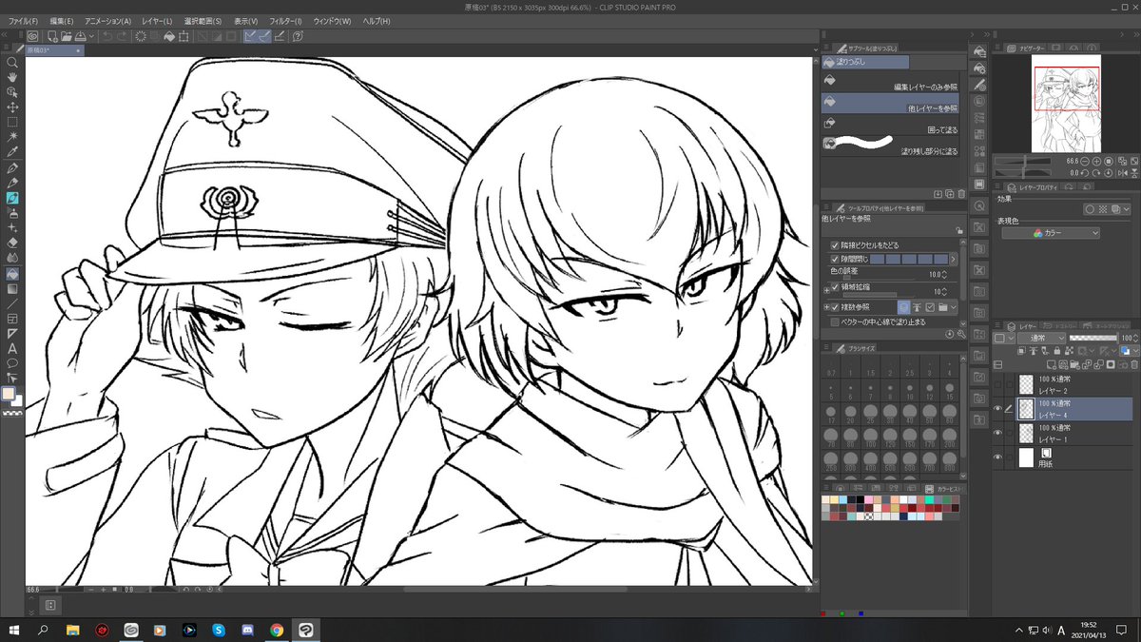Open the save icon dropdown arrow
This screenshot has height=642, width=1141.
(90, 36)
